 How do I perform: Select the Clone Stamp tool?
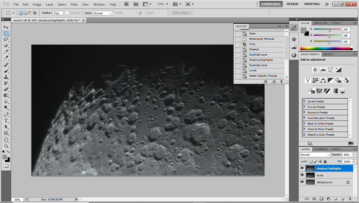6,77
